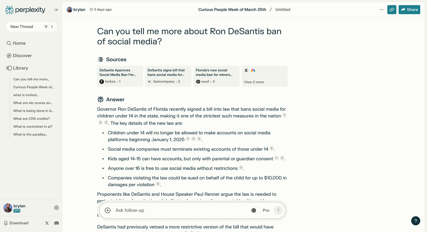The image size is (427, 232).
Task: Open thread 'What are elo scores an...'
Action: (33, 103)
